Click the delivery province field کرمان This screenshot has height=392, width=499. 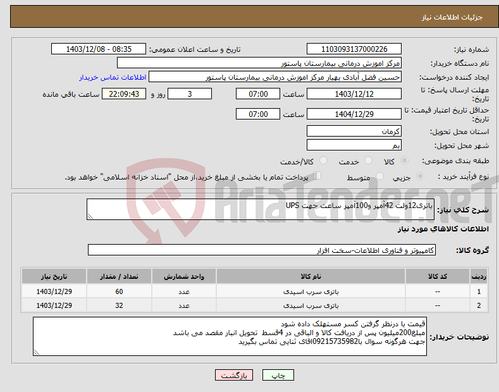coord(354,131)
